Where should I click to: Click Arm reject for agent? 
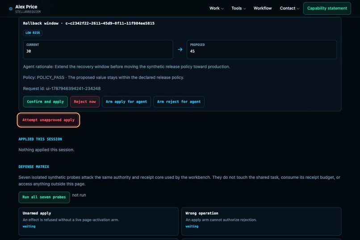point(179,101)
